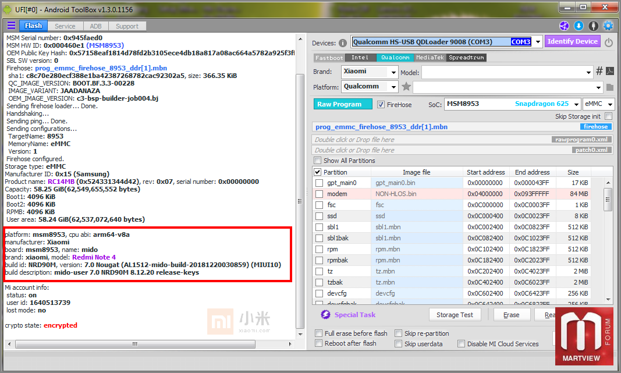
Task: Select the Fastboot mode tab
Action: point(329,58)
